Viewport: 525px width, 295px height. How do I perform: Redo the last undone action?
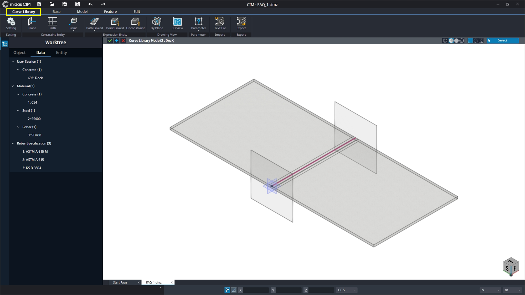pyautogui.click(x=103, y=4)
